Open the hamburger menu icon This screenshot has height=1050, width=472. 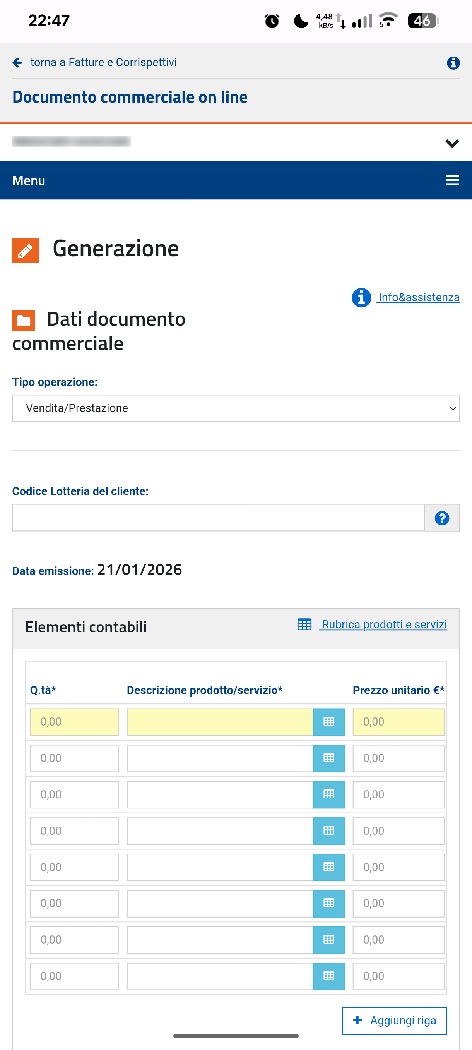(x=452, y=180)
